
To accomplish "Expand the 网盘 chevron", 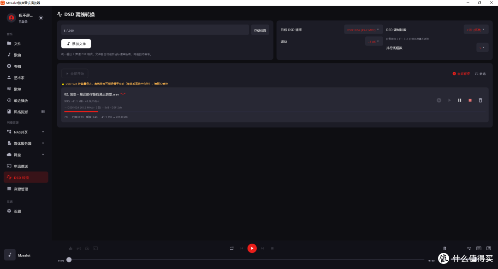I will pos(43,155).
